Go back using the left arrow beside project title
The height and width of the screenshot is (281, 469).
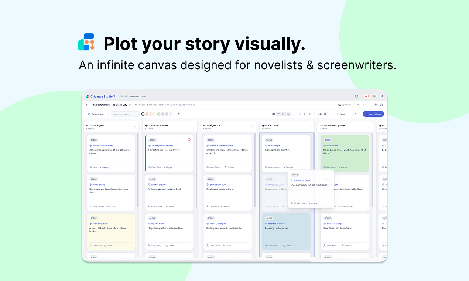87,105
